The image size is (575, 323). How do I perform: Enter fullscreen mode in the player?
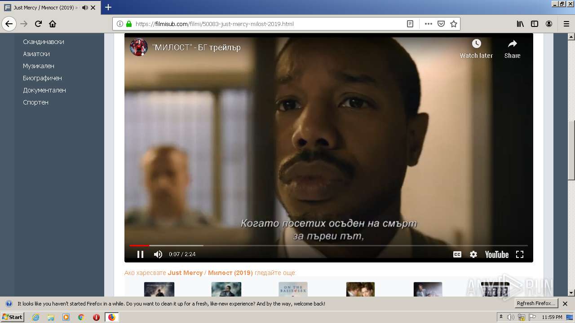tap(520, 254)
